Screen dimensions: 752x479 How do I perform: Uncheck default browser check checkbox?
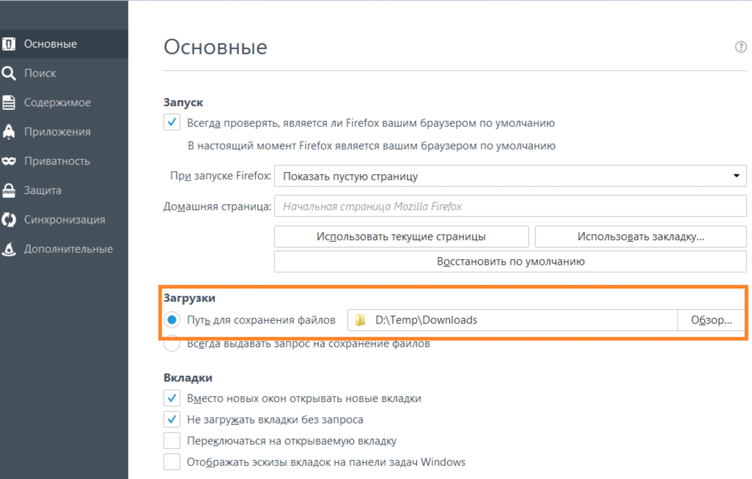pyautogui.click(x=172, y=122)
